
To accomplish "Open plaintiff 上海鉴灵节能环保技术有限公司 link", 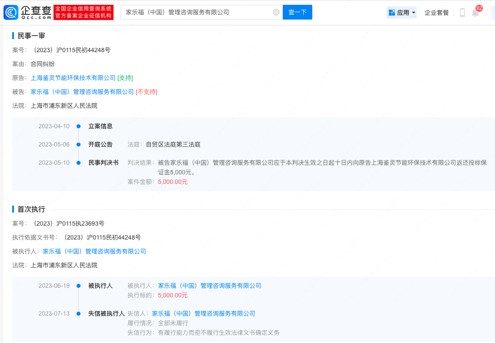I will [x=73, y=78].
